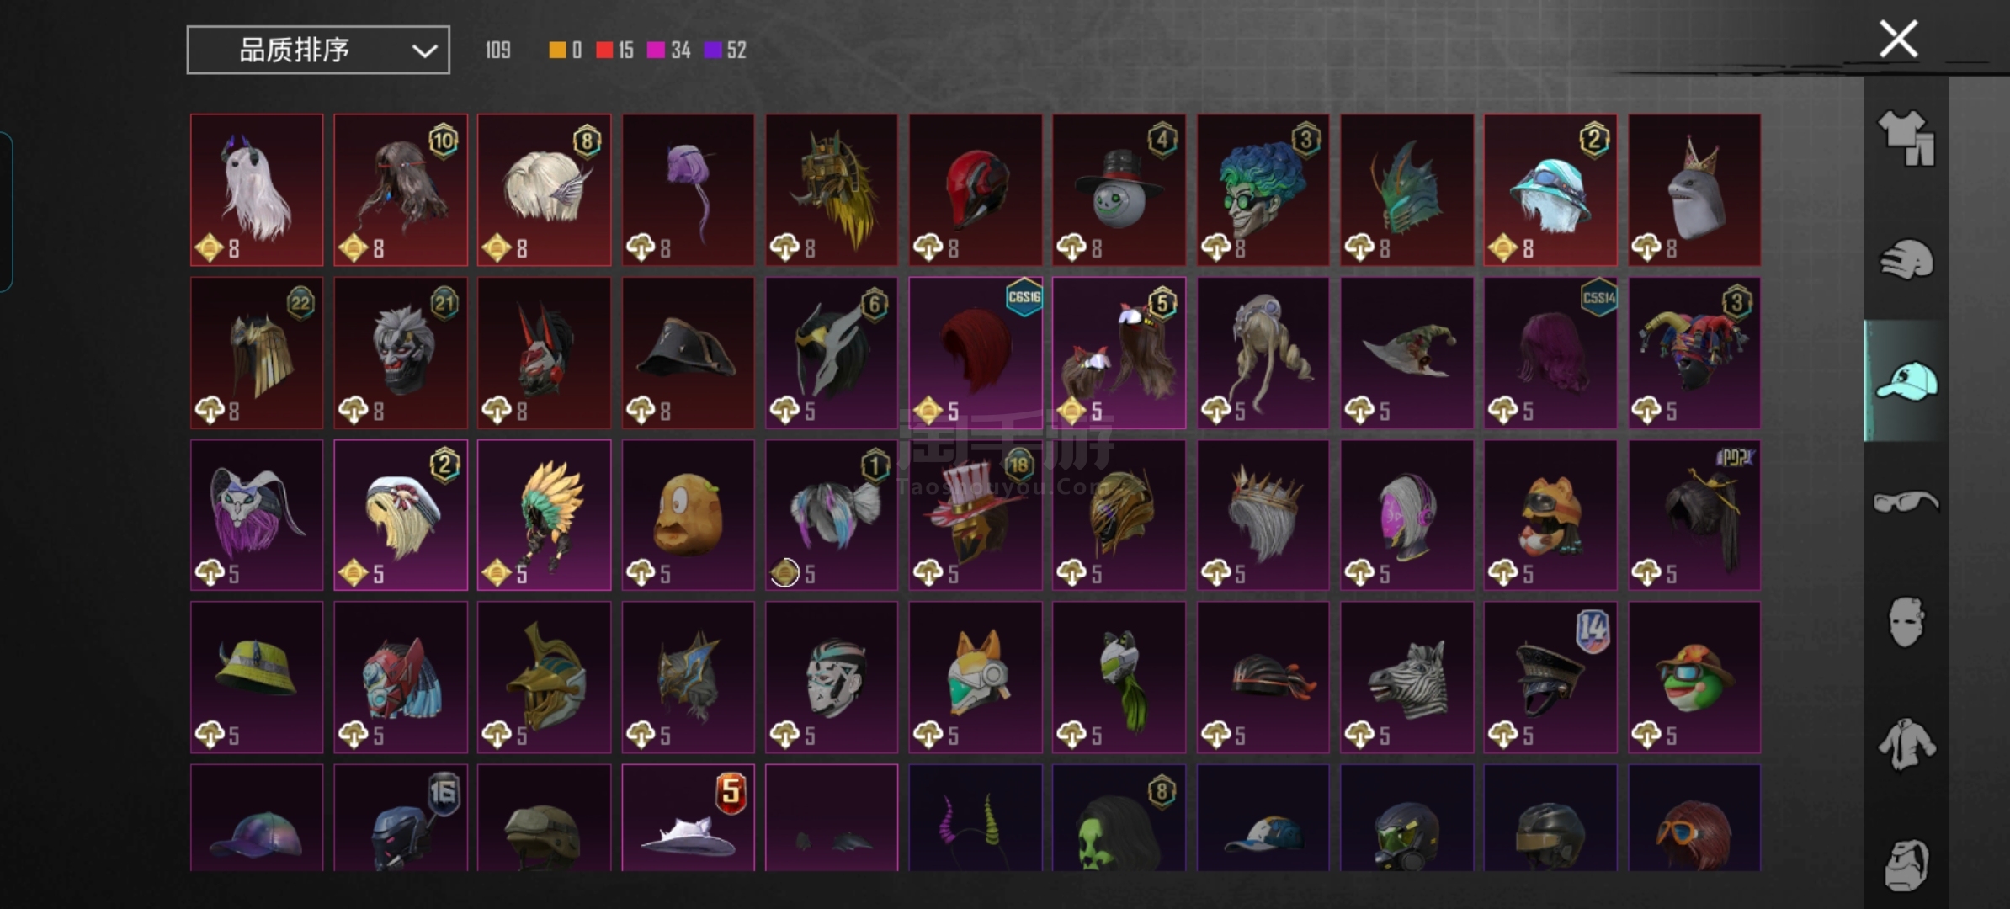Open the face mask category icon
Image resolution: width=2010 pixels, height=909 pixels.
click(x=1906, y=623)
